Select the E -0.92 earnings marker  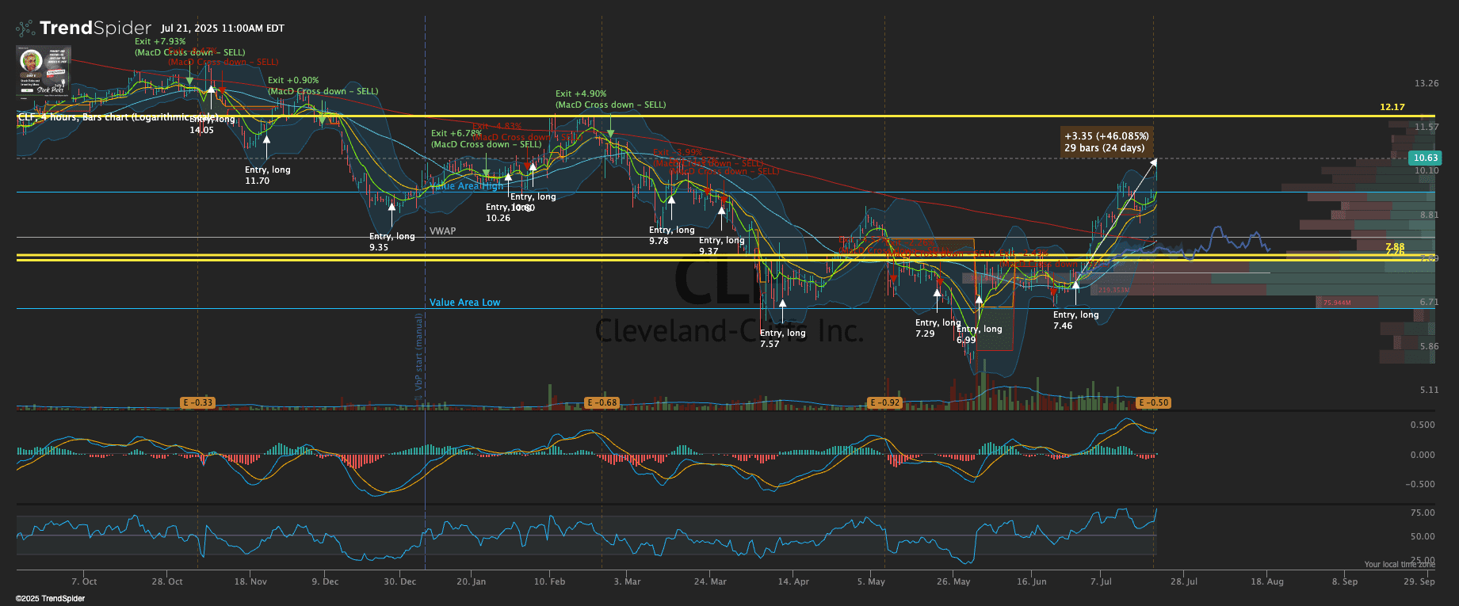[x=885, y=402]
